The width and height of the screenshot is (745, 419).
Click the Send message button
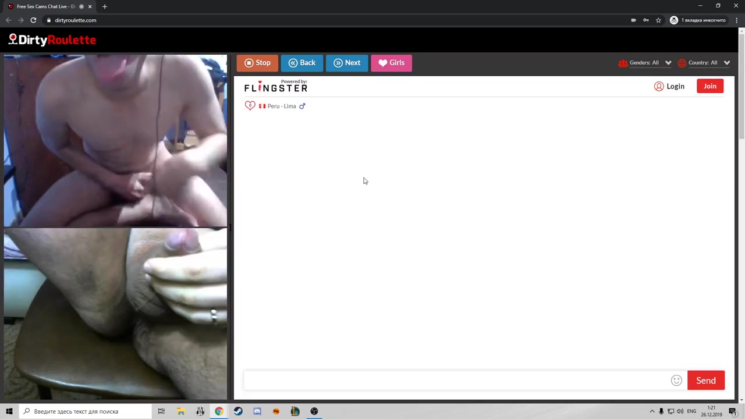click(x=705, y=381)
